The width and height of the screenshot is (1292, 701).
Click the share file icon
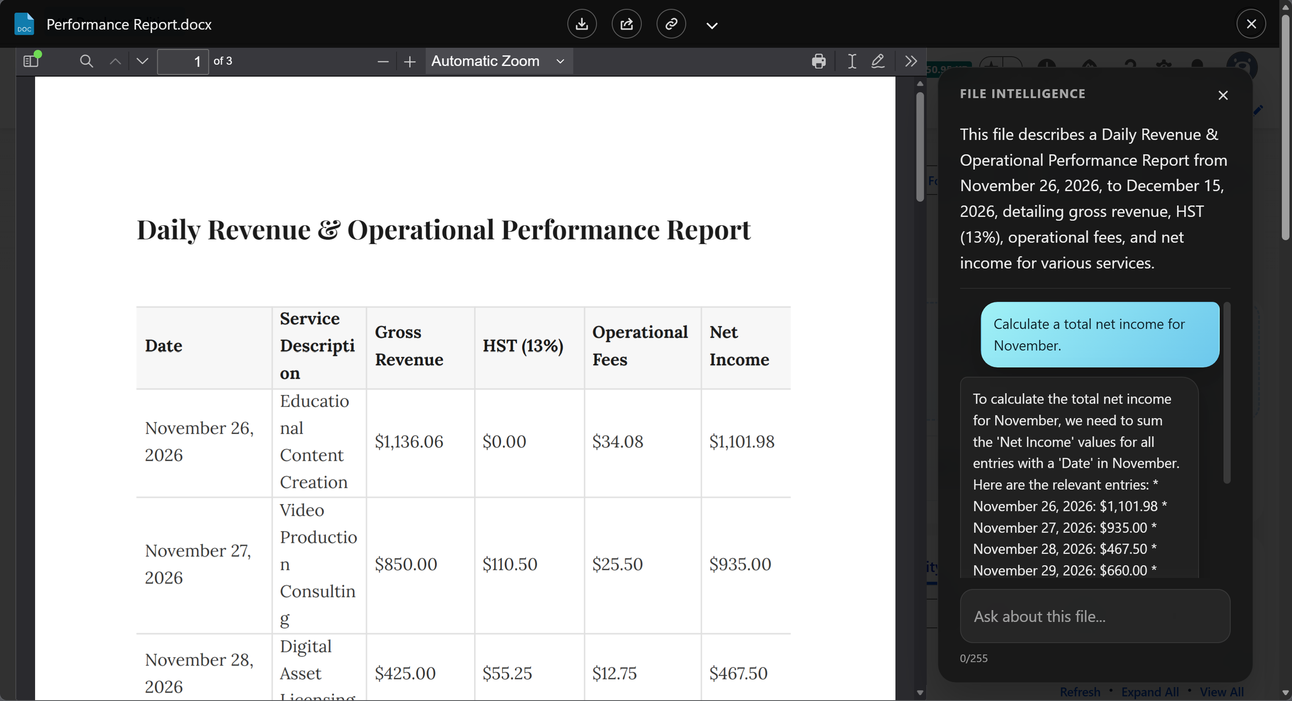pos(627,24)
